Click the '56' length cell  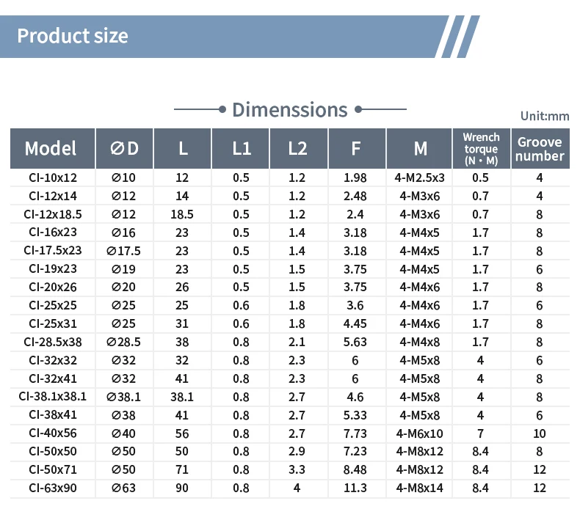(x=182, y=433)
